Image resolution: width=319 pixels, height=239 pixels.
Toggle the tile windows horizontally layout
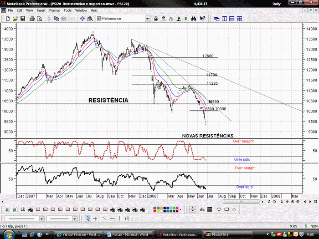point(232,19)
